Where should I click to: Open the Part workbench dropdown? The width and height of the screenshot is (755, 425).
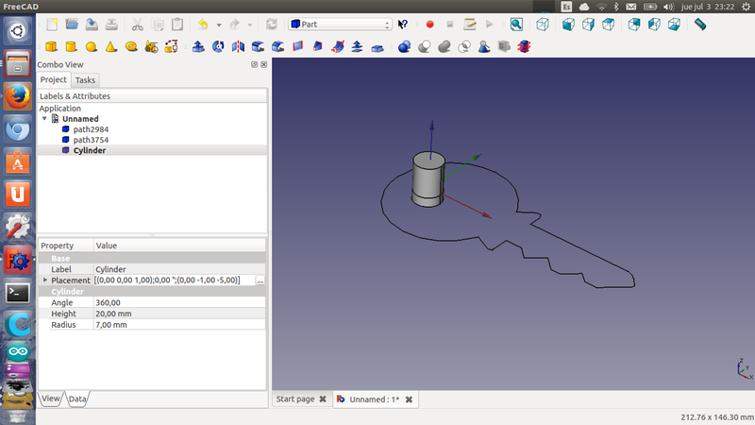pyautogui.click(x=340, y=24)
